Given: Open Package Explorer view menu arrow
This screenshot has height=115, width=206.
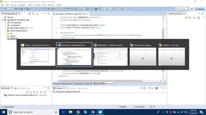Looking at the screenshot, I should pyautogui.click(x=42, y=13).
